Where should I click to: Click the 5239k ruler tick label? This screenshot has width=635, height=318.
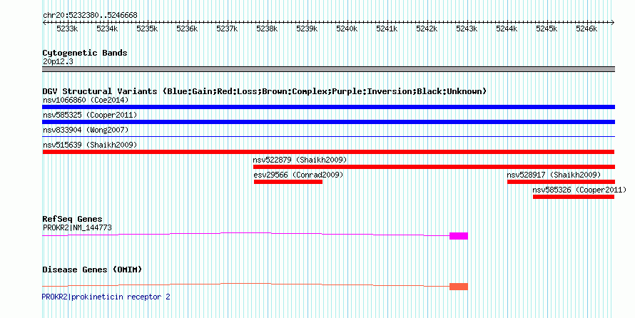307,29
